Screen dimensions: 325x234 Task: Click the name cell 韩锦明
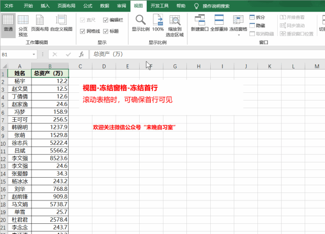pos(20,127)
